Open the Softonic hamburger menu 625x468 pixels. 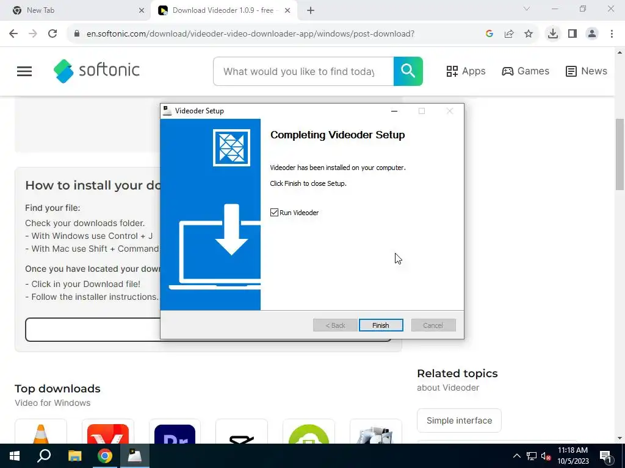(x=24, y=71)
